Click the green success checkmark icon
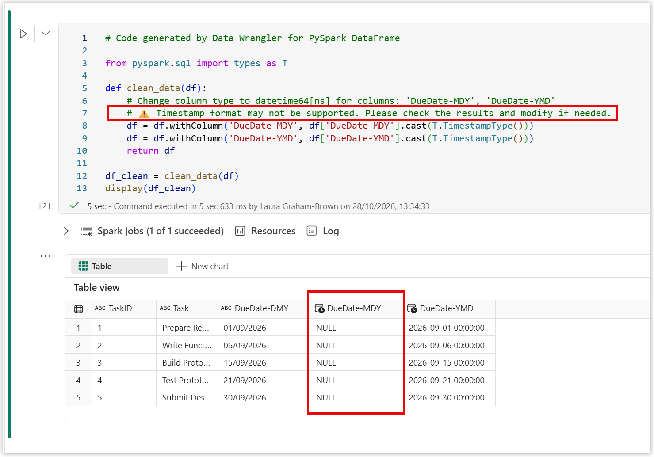This screenshot has height=457, width=654. (74, 205)
